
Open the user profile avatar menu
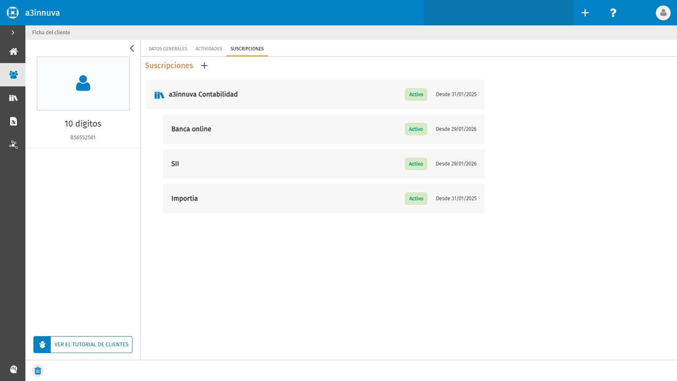point(663,13)
